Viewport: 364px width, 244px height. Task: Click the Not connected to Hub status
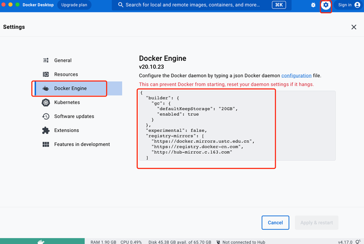click(244, 242)
